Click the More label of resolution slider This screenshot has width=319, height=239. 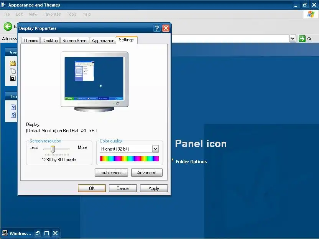[x=82, y=147]
